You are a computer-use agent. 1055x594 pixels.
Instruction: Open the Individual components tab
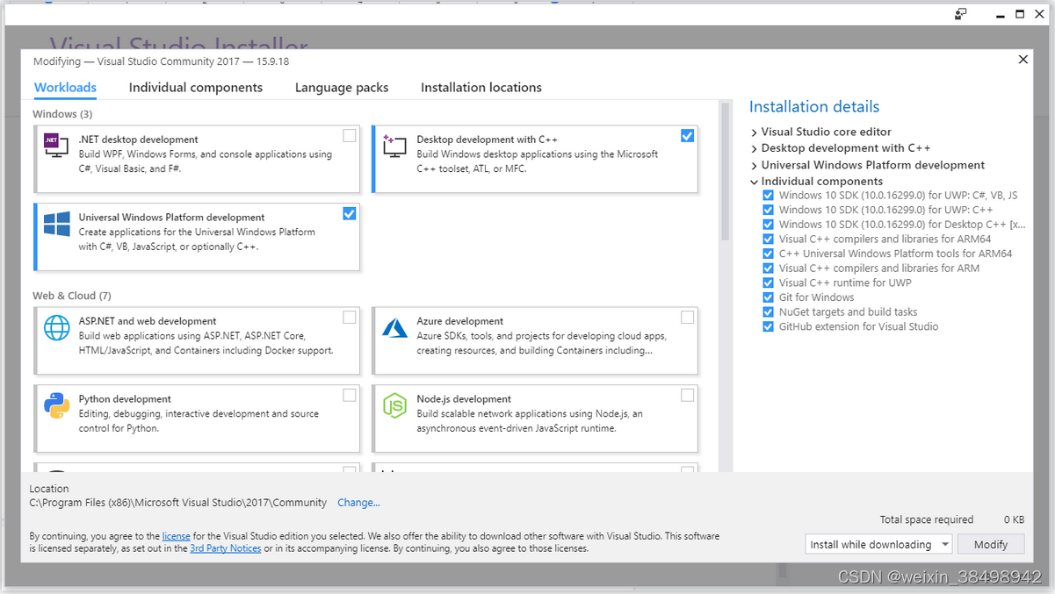pos(196,88)
